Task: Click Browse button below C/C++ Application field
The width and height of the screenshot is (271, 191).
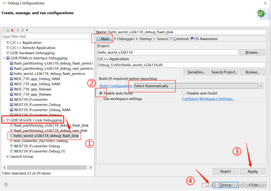Action: tap(252, 72)
